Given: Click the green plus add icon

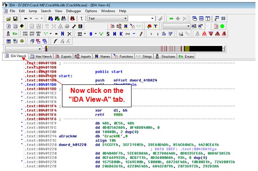Looking at the screenshot, I should tap(172, 19).
